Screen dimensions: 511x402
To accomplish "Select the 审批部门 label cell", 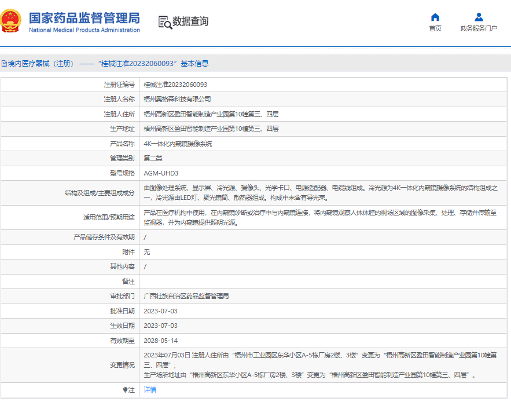I will (x=70, y=296).
